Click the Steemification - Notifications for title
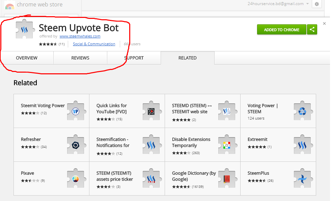The width and height of the screenshot is (332, 201). coord(113,142)
